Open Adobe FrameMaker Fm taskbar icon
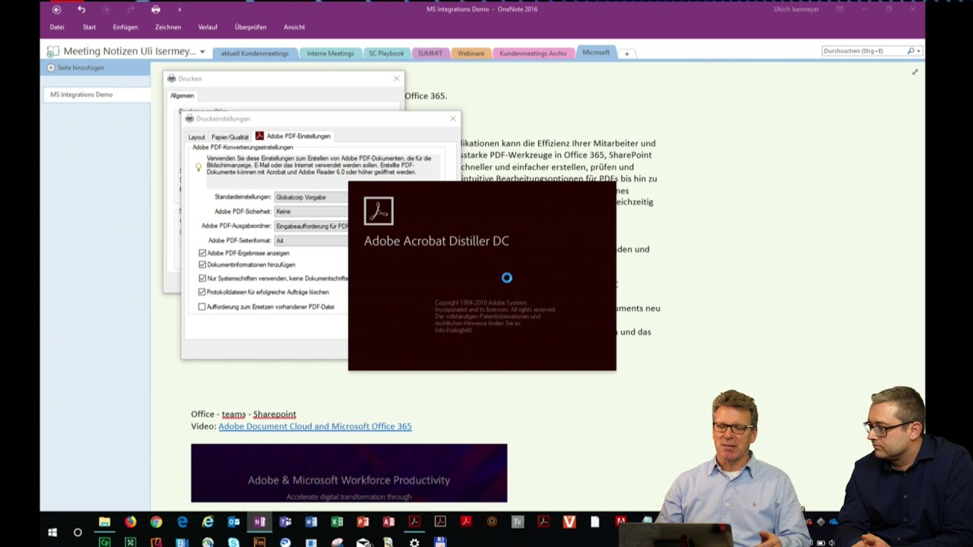The height and width of the screenshot is (547, 973). [x=259, y=542]
